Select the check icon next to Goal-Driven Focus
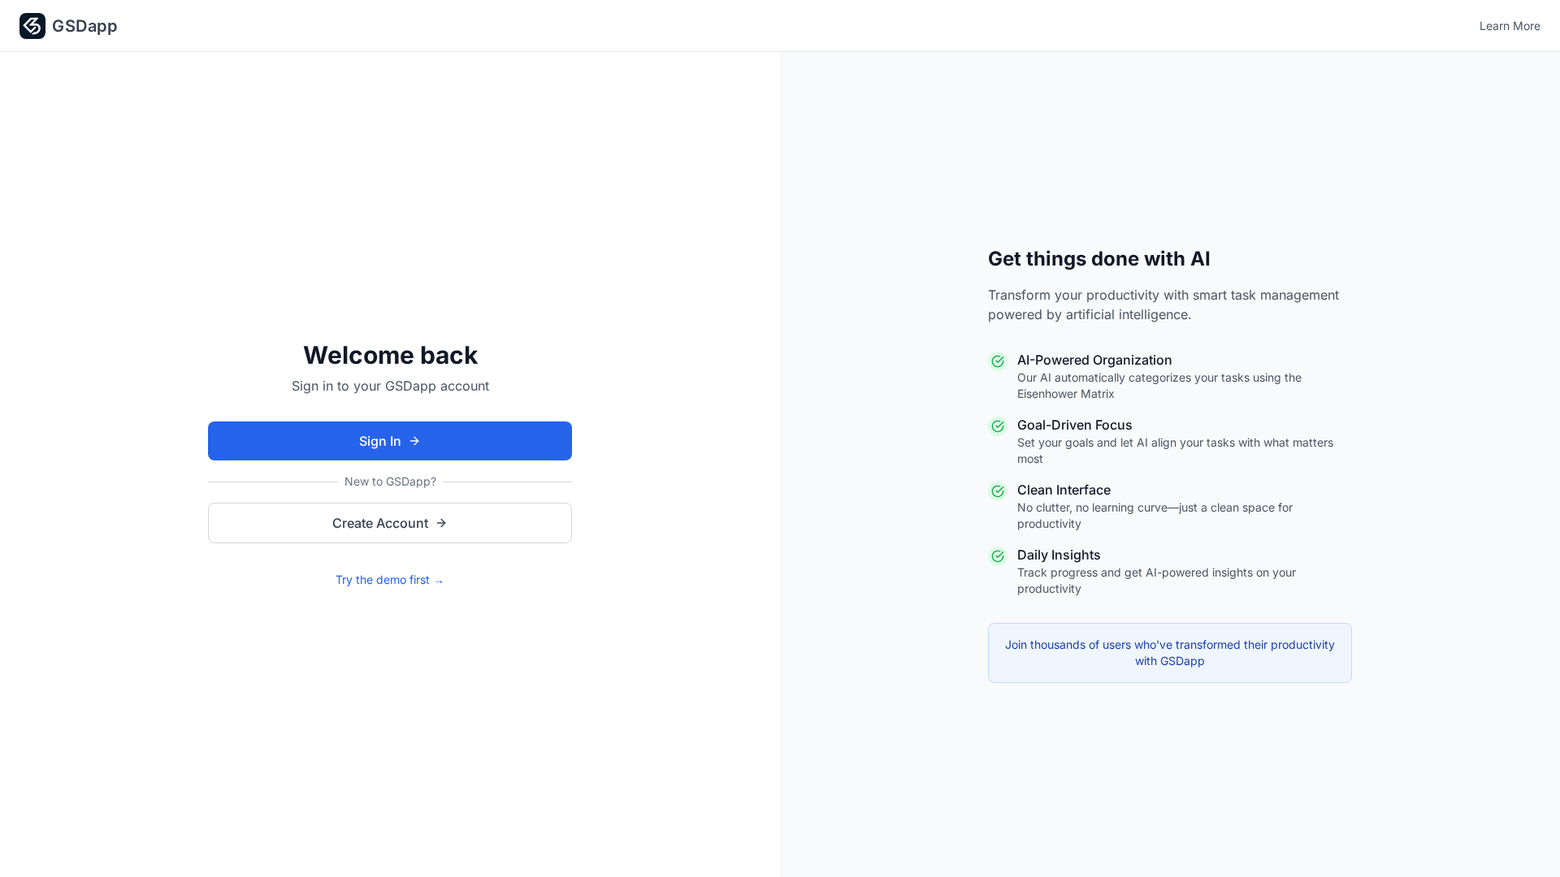This screenshot has height=877, width=1560. pyautogui.click(x=998, y=426)
